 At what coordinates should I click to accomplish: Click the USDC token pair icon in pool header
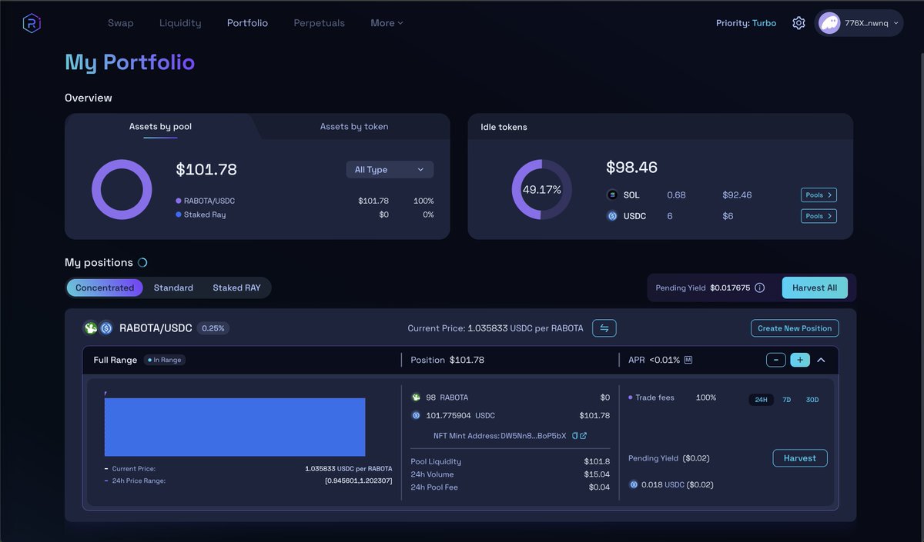tap(106, 328)
